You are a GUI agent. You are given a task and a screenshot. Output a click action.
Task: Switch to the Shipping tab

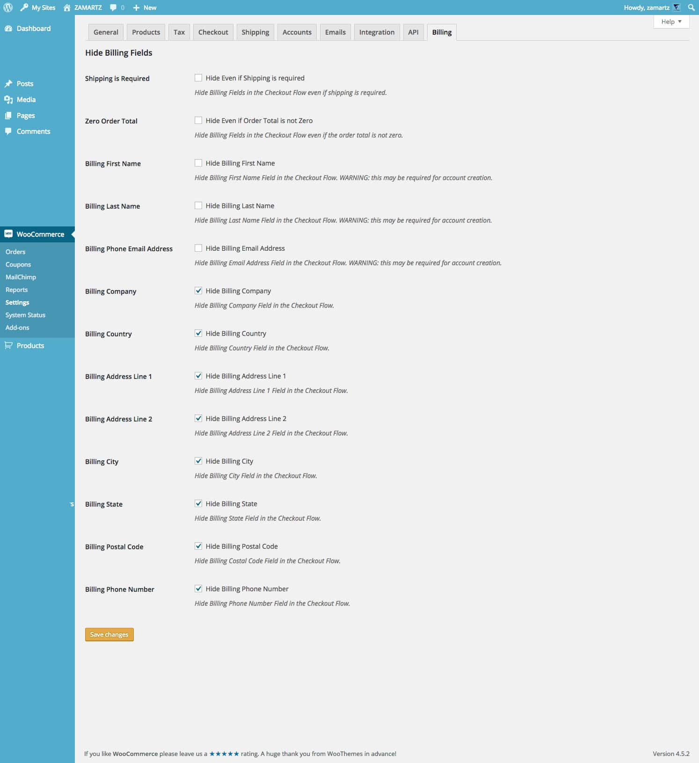pyautogui.click(x=255, y=32)
